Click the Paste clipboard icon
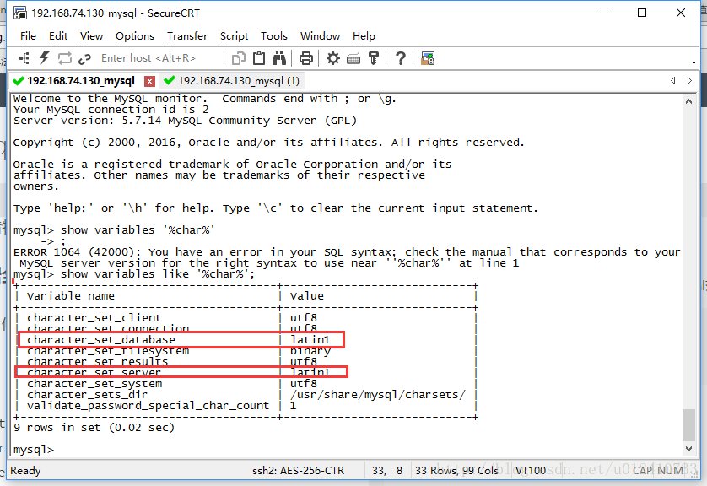Screen dimensions: 707x486 point(258,58)
